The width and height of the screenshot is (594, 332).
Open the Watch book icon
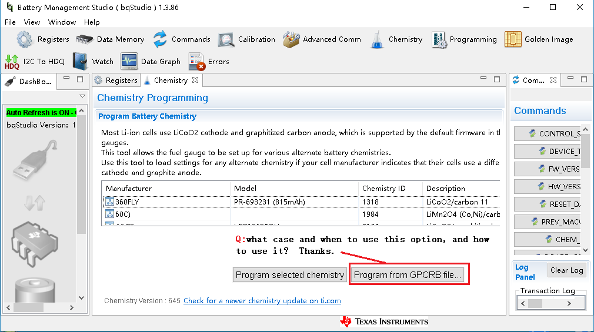(80, 61)
